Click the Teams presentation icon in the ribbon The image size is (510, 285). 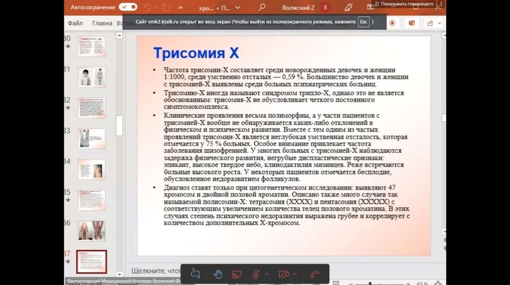tap(412, 23)
